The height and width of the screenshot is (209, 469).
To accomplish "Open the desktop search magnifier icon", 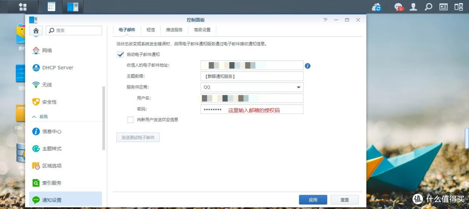I will click(x=428, y=7).
